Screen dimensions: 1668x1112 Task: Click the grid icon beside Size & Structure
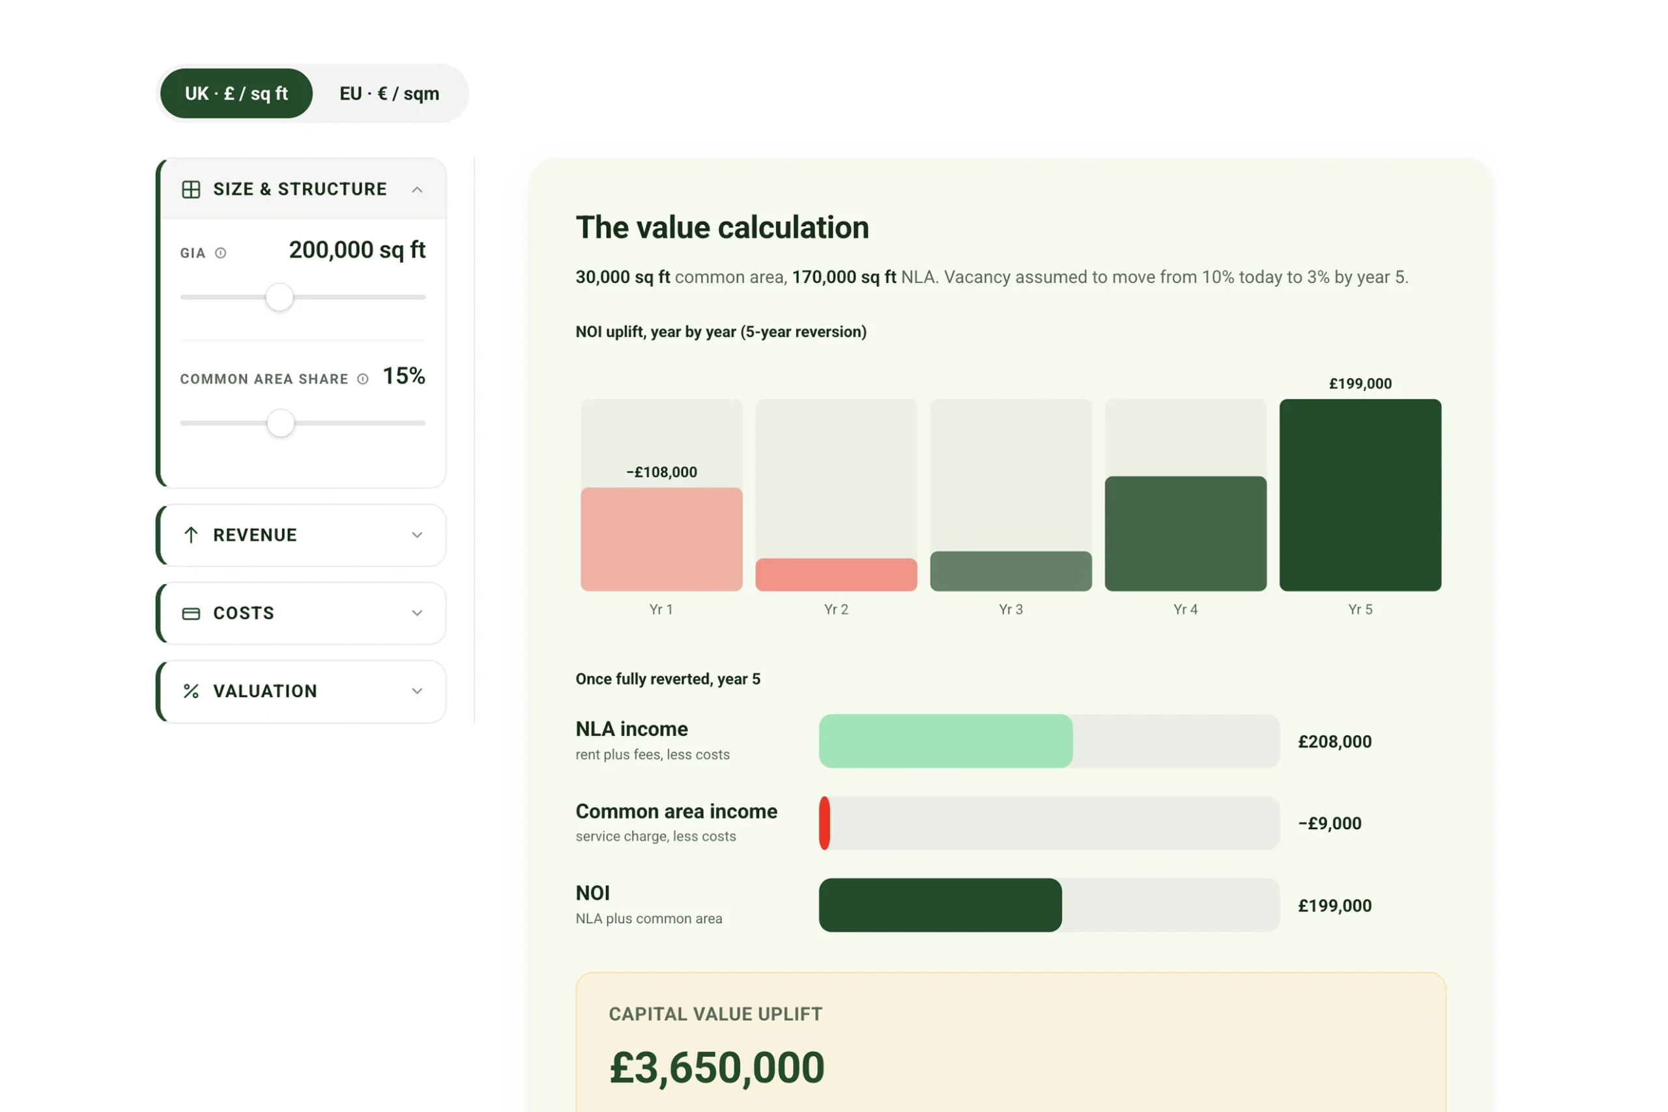(x=191, y=189)
